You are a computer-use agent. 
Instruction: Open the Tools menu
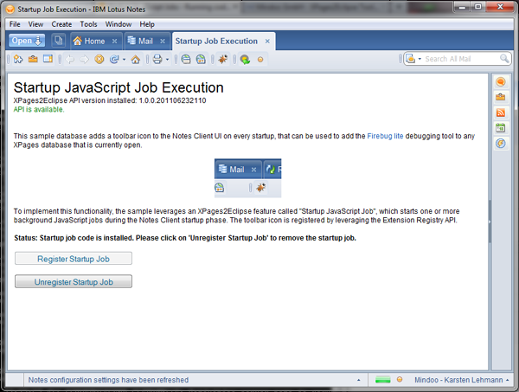click(x=89, y=24)
